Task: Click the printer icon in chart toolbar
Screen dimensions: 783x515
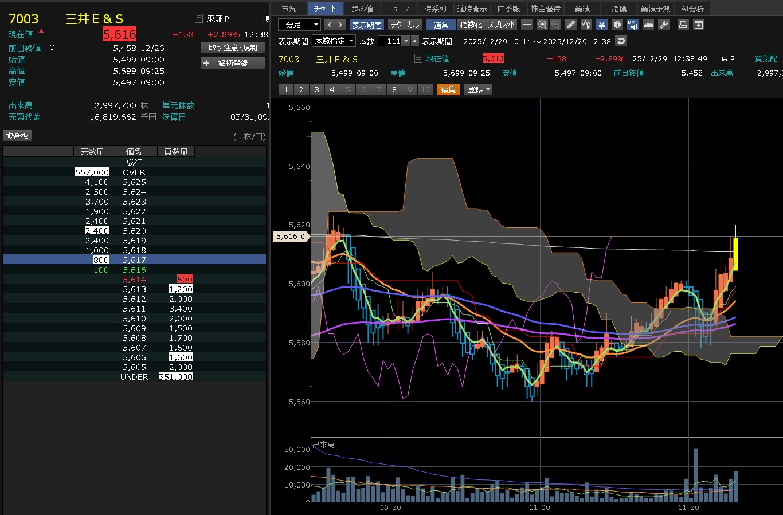Action: 683,25
